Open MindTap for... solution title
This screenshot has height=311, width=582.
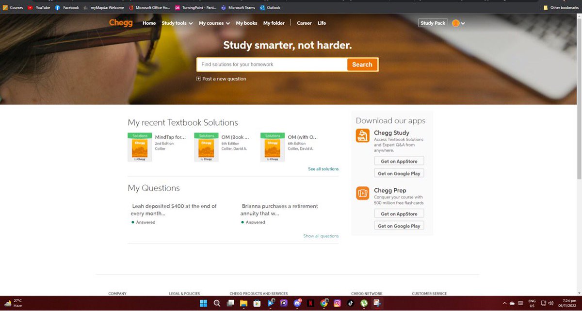170,137
